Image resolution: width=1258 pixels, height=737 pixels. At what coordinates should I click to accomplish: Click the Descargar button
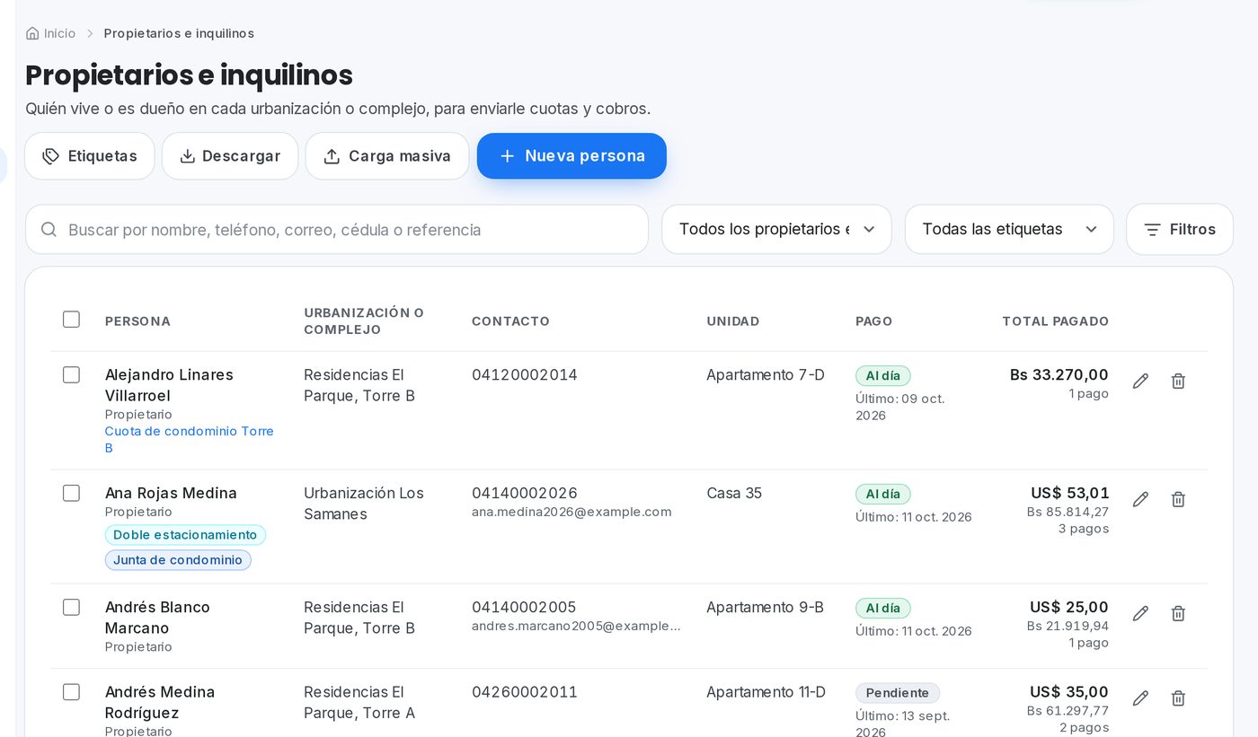click(230, 156)
